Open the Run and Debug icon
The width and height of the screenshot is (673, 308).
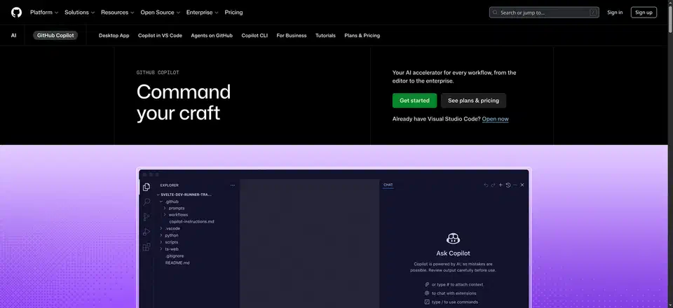[x=147, y=232]
